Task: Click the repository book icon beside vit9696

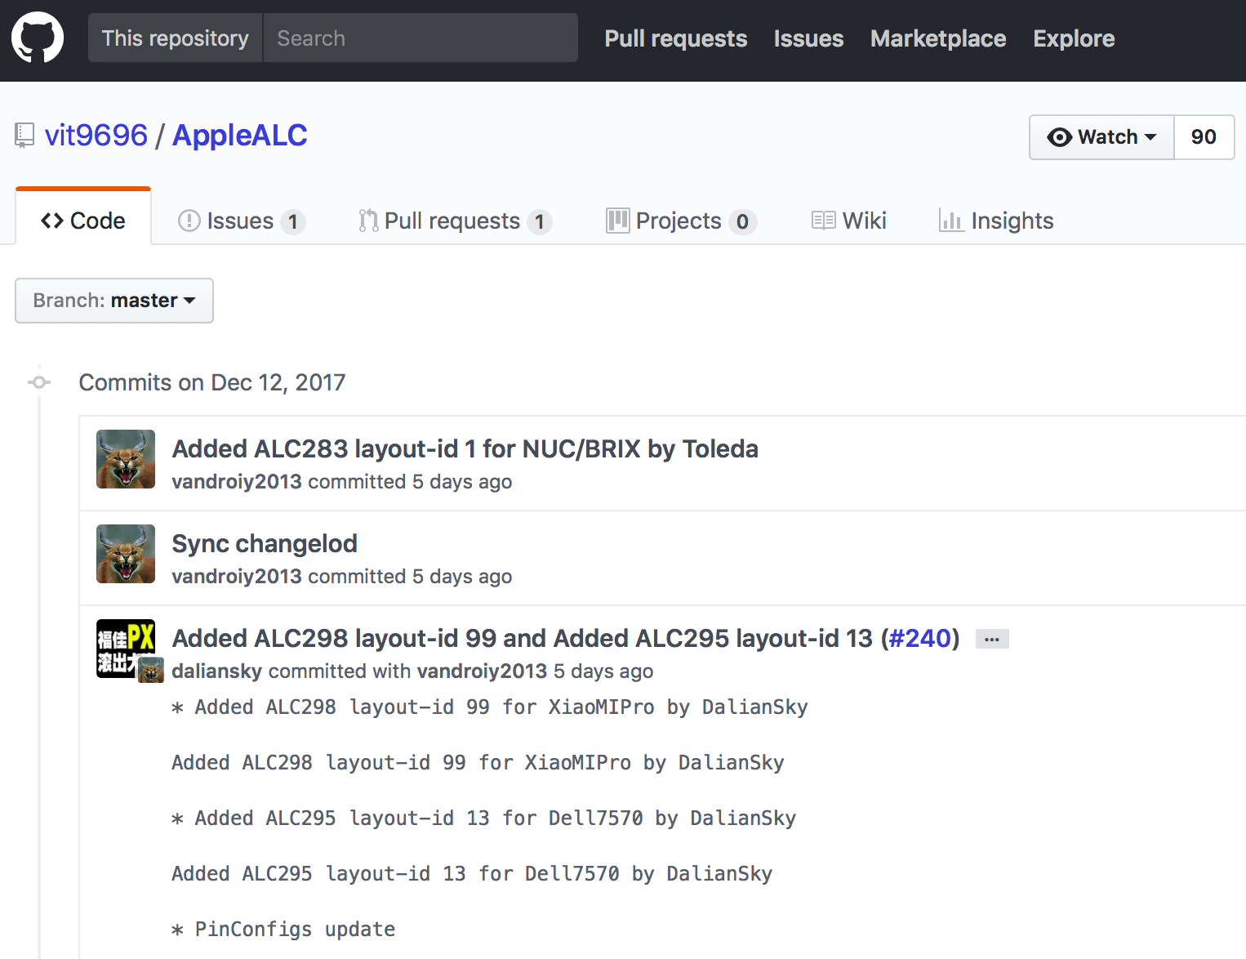Action: (24, 136)
